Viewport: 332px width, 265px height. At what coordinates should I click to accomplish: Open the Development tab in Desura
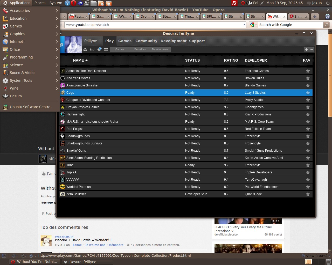click(x=174, y=41)
